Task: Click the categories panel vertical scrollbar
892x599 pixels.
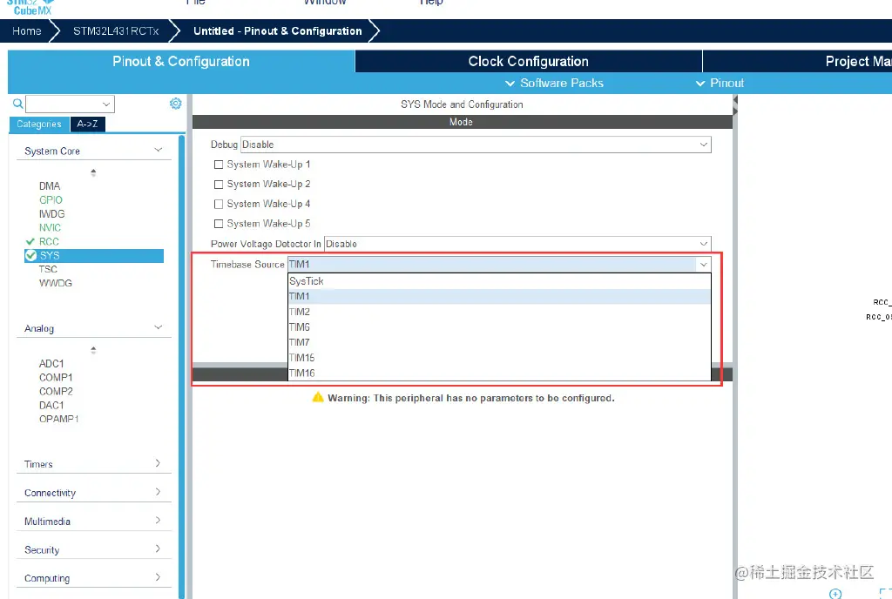Action: point(181,367)
